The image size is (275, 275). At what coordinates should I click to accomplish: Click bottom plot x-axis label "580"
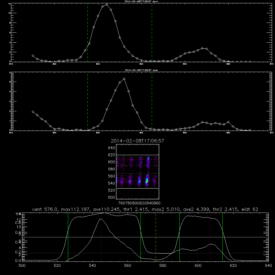coord(163,266)
